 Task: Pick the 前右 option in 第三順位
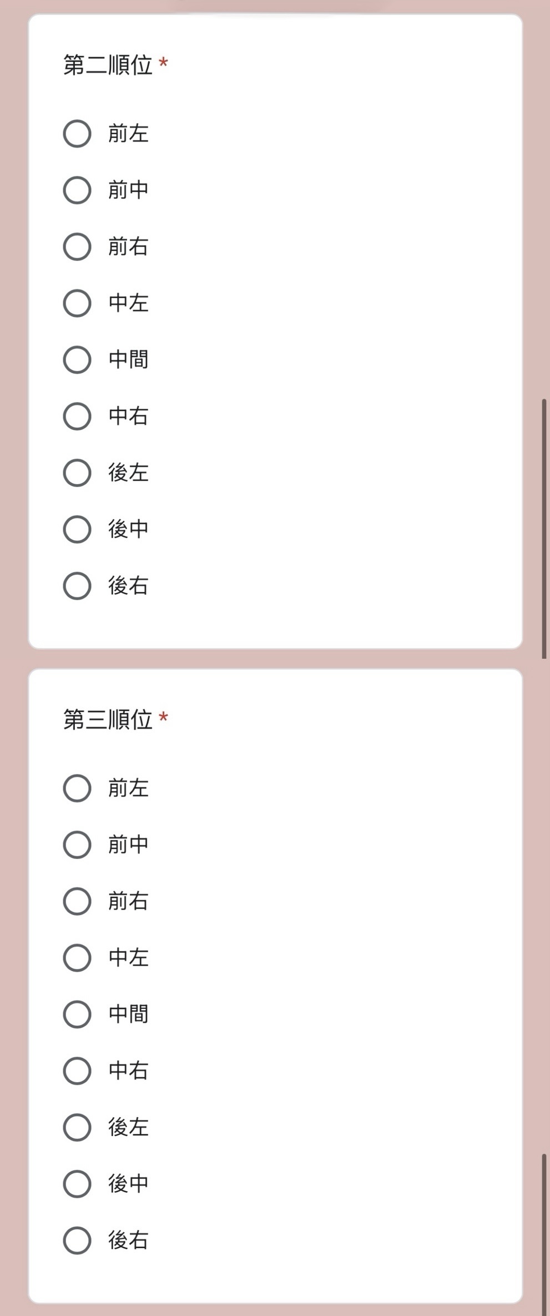pos(77,901)
